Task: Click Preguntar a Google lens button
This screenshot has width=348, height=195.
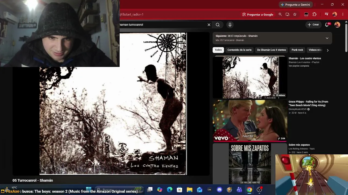Action: click(258, 15)
